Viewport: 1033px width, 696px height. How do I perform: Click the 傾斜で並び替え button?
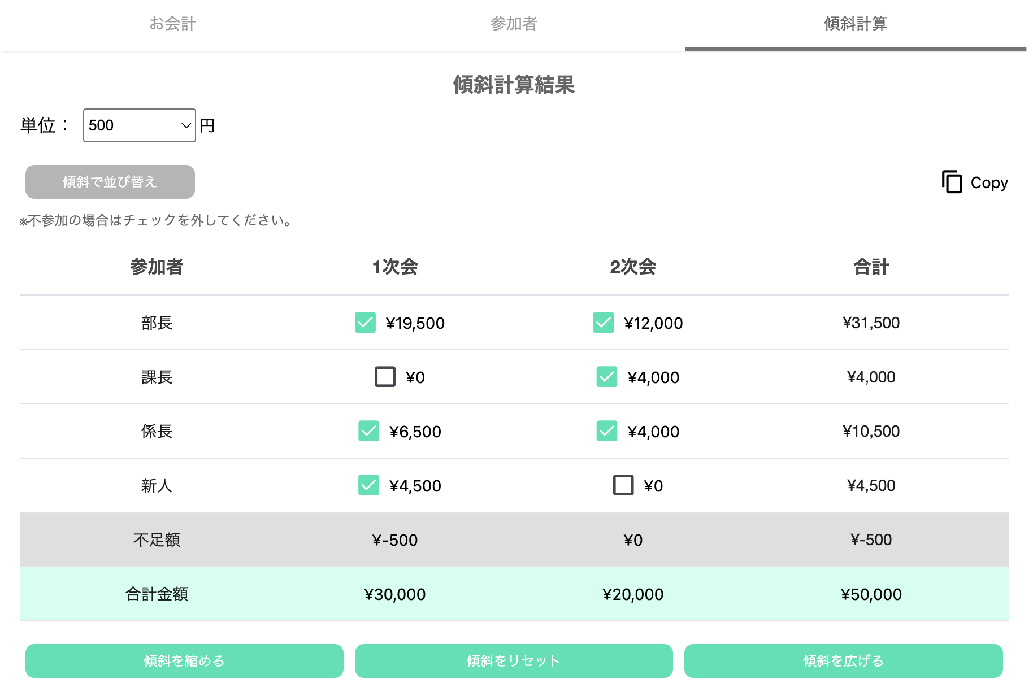click(110, 182)
